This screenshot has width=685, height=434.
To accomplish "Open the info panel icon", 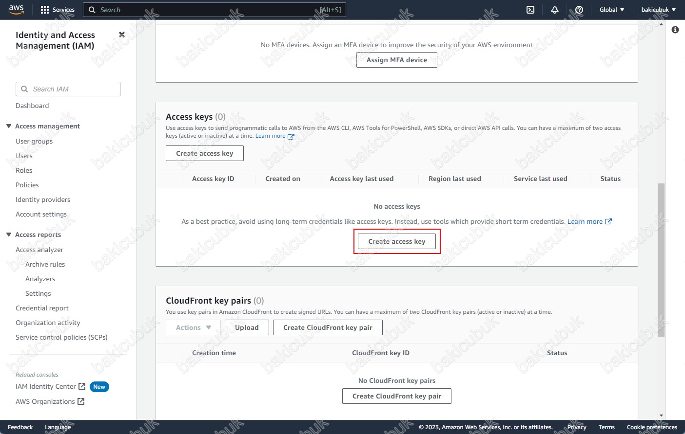I will (x=675, y=30).
